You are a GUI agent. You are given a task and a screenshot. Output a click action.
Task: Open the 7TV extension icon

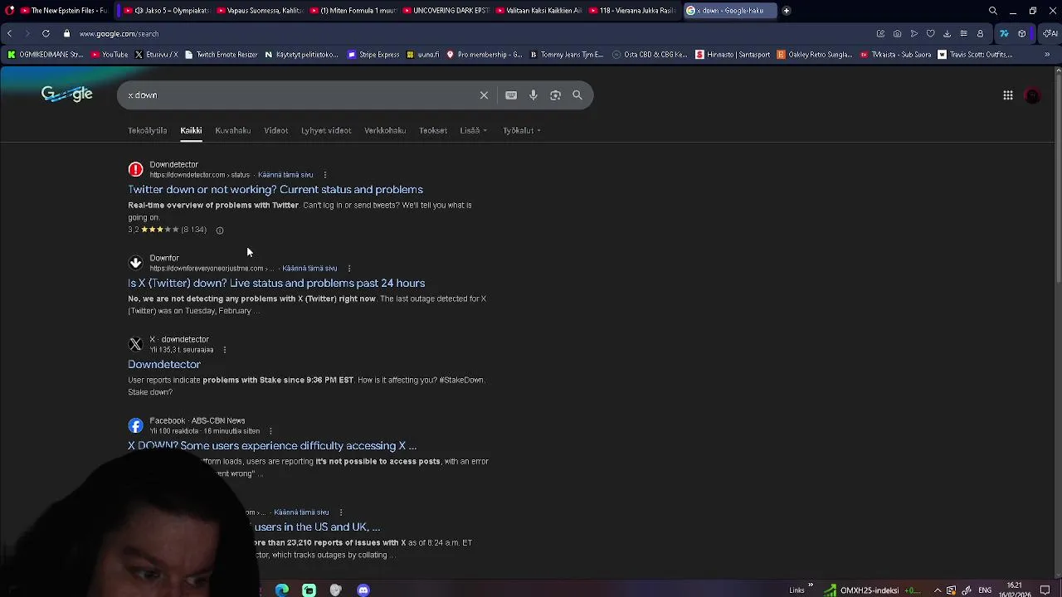(x=1004, y=34)
